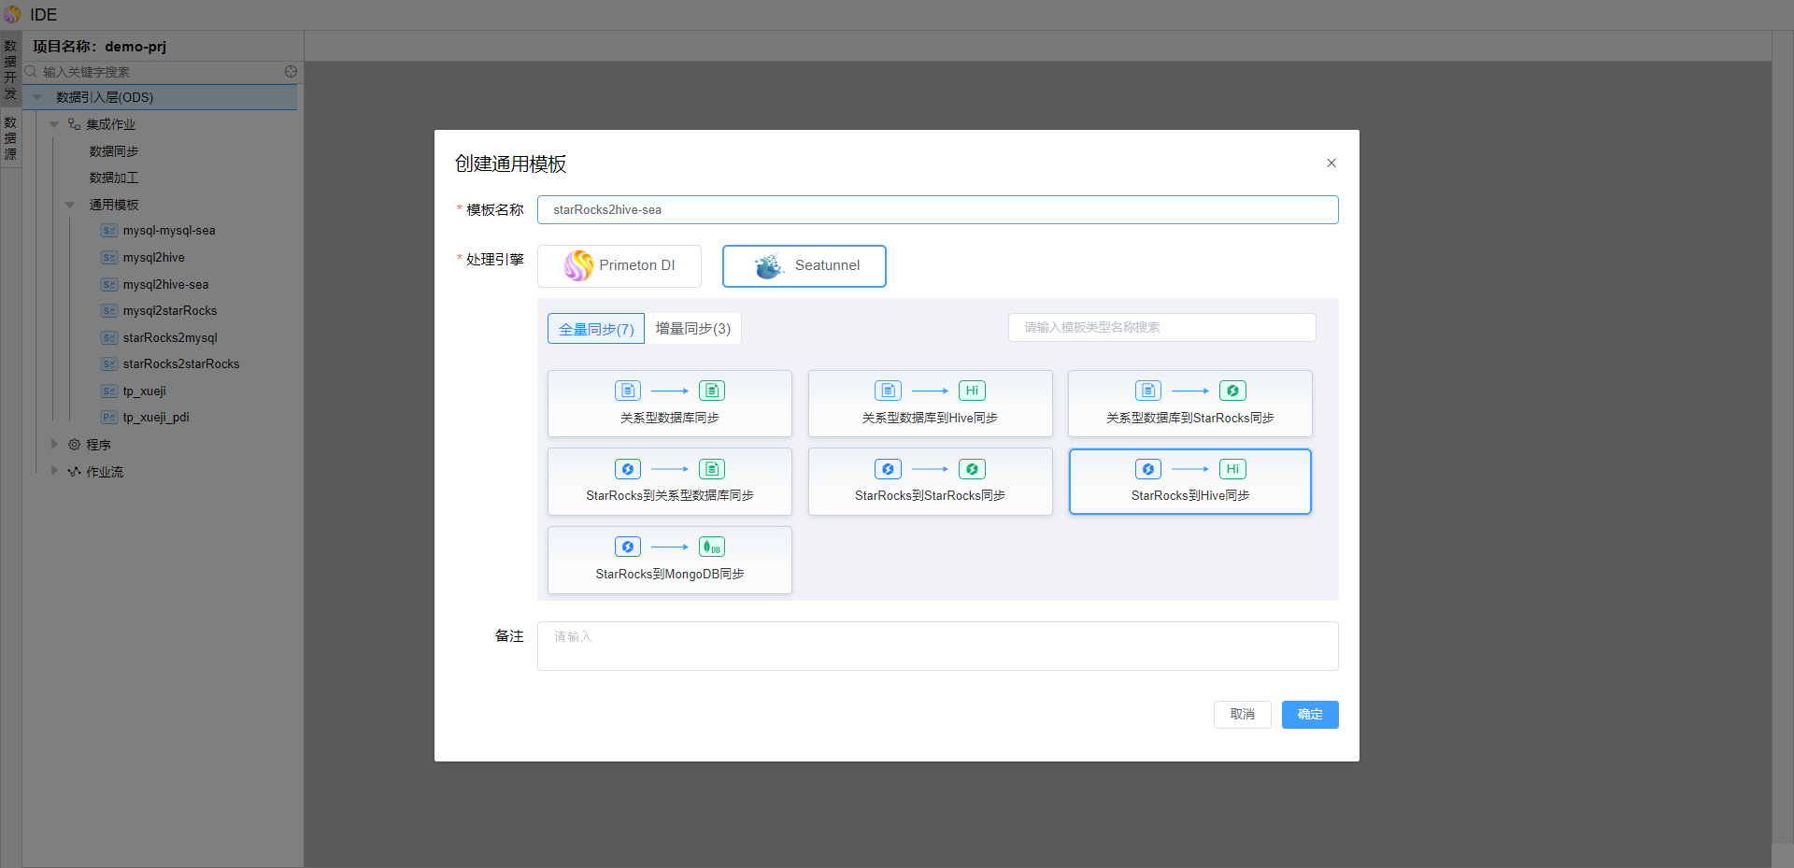1794x868 pixels.
Task: Click the Hive icon in 关系型数据库到Hive同步
Action: (972, 391)
